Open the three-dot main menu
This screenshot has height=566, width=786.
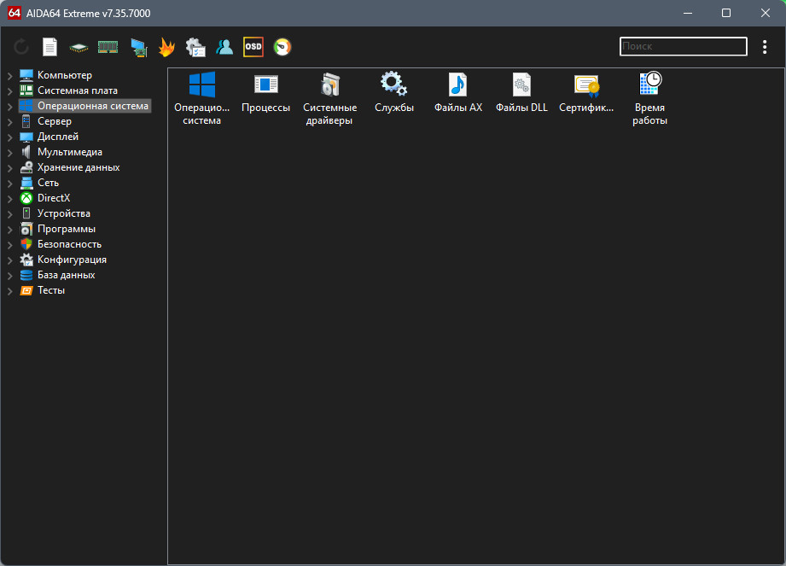point(765,47)
